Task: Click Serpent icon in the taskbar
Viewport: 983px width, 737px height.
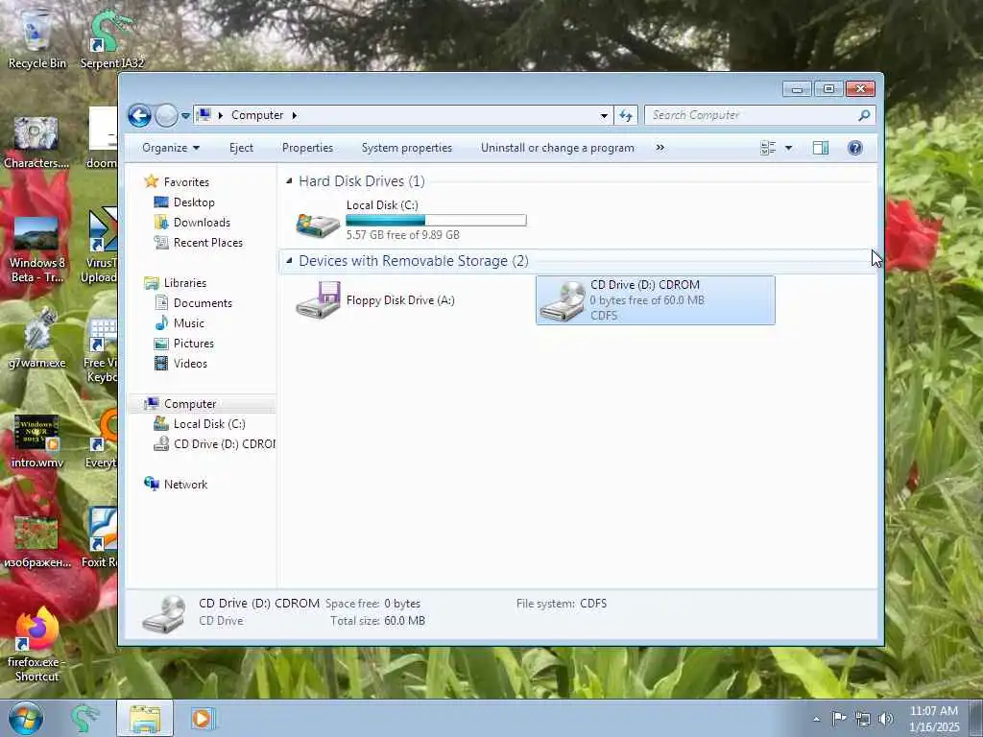Action: 84,718
